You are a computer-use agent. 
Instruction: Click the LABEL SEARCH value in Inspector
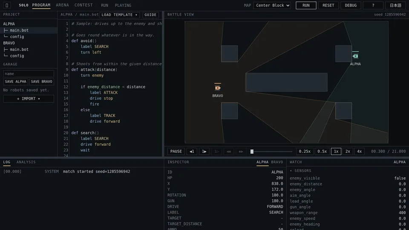pyautogui.click(x=276, y=213)
